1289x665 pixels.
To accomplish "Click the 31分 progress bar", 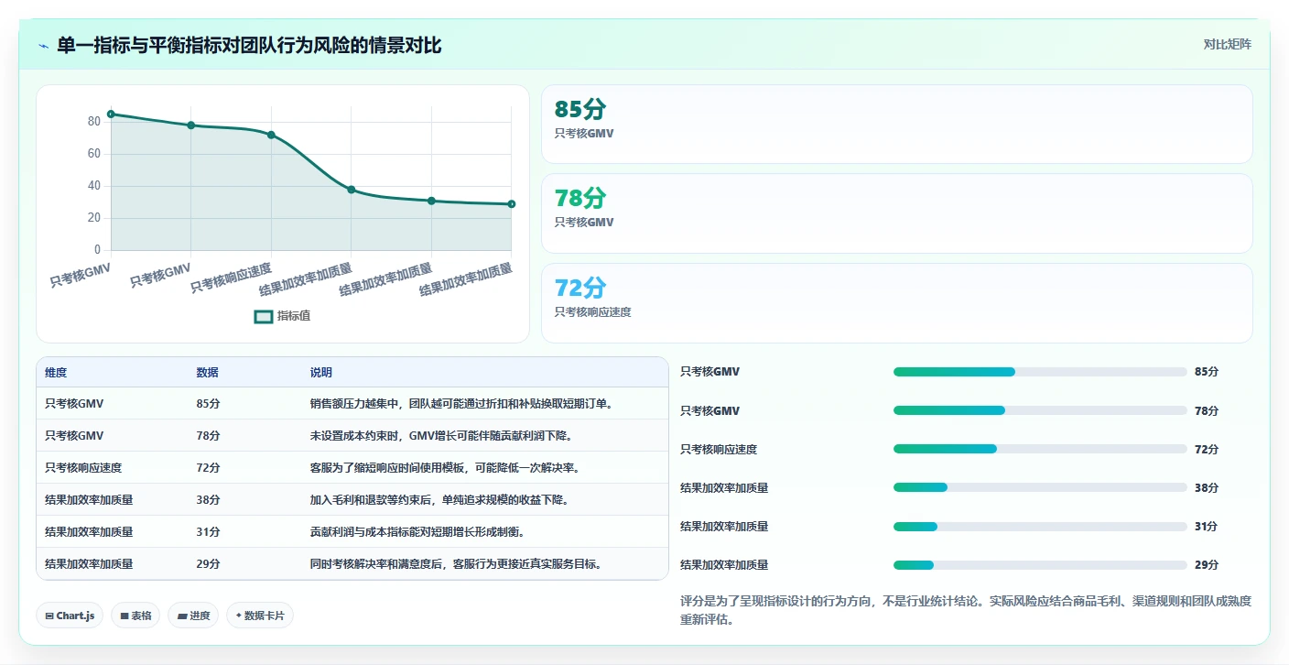I will coord(1040,526).
